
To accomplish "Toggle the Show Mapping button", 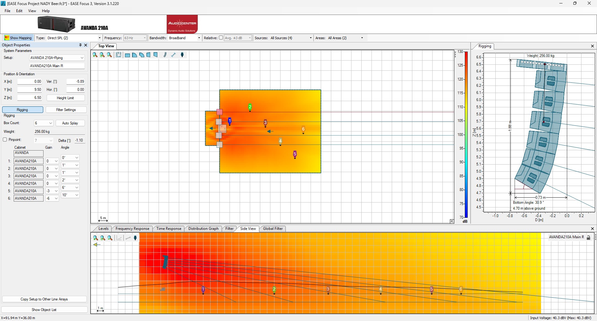I will [18, 38].
